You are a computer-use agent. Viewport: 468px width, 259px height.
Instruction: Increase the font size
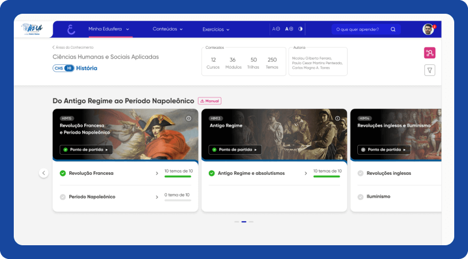pos(289,29)
